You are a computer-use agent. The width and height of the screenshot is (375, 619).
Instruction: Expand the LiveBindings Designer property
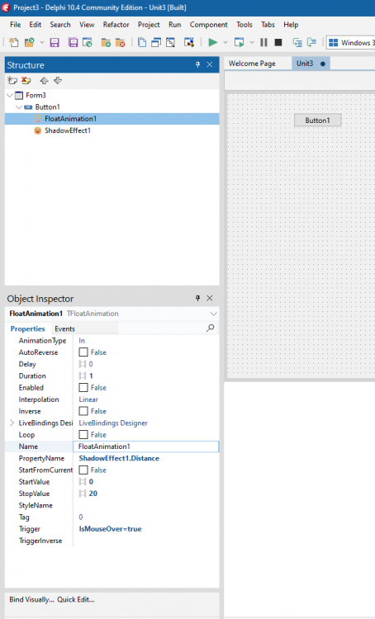tap(12, 423)
